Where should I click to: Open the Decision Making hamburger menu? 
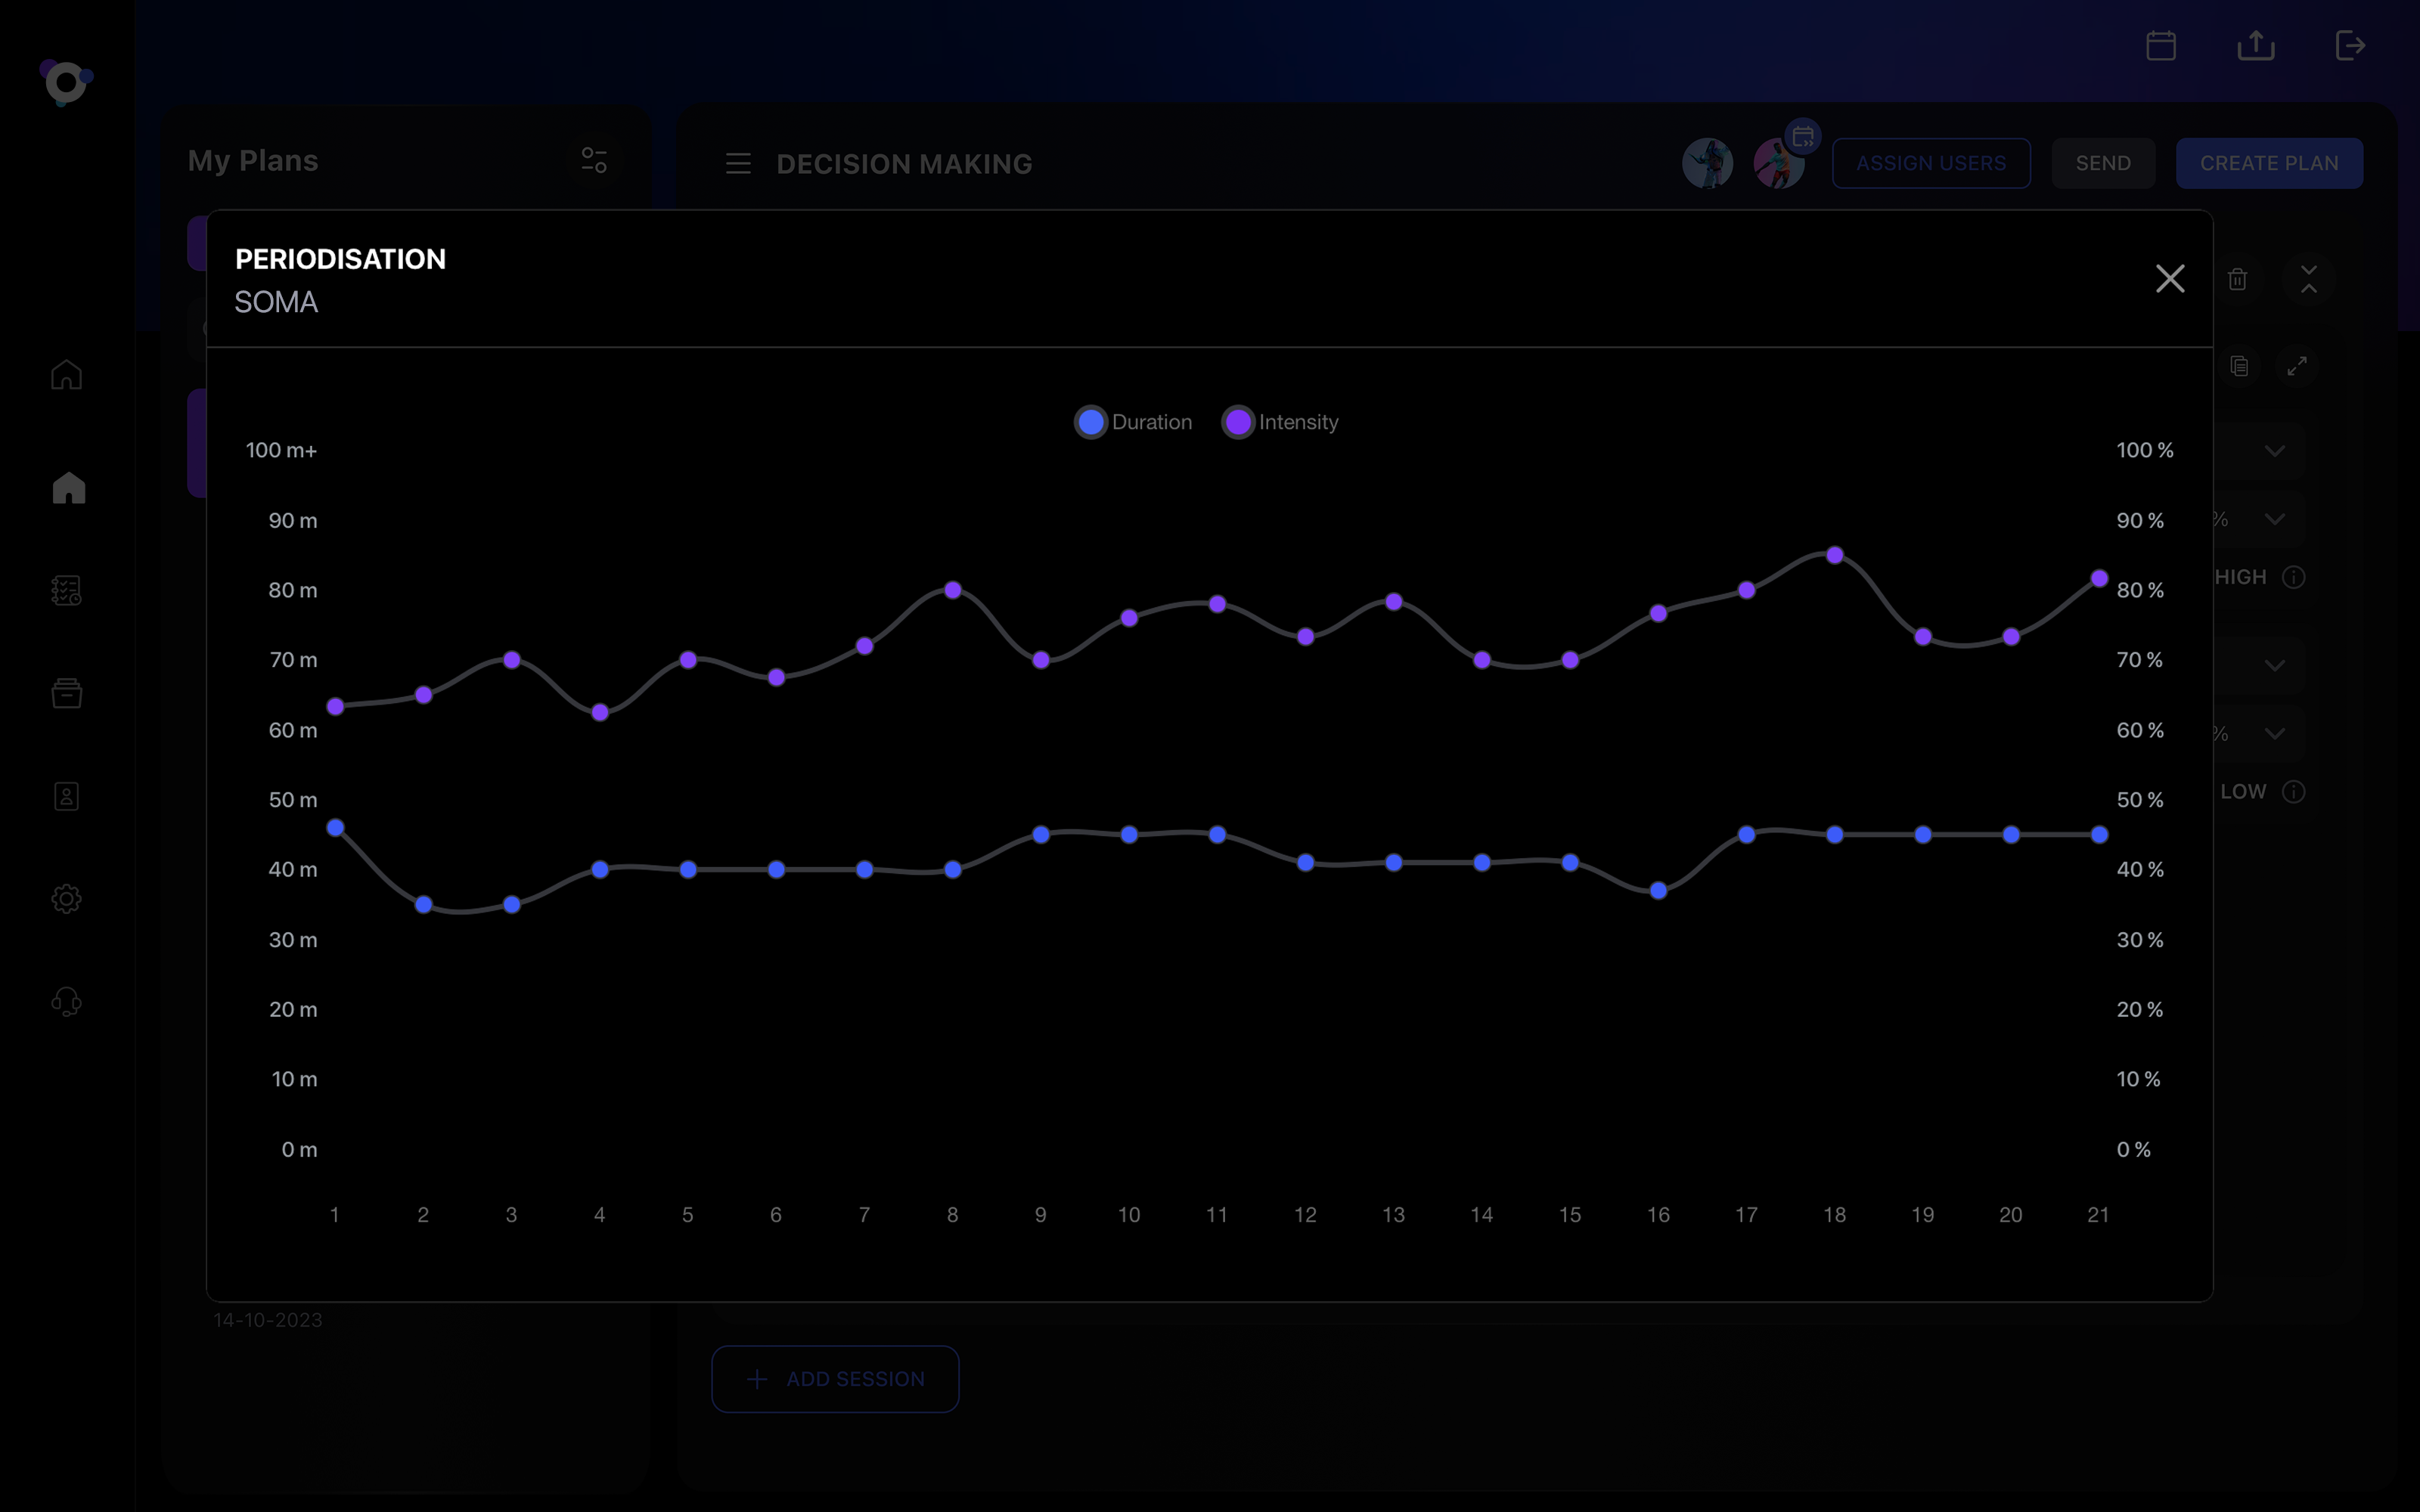tap(738, 164)
